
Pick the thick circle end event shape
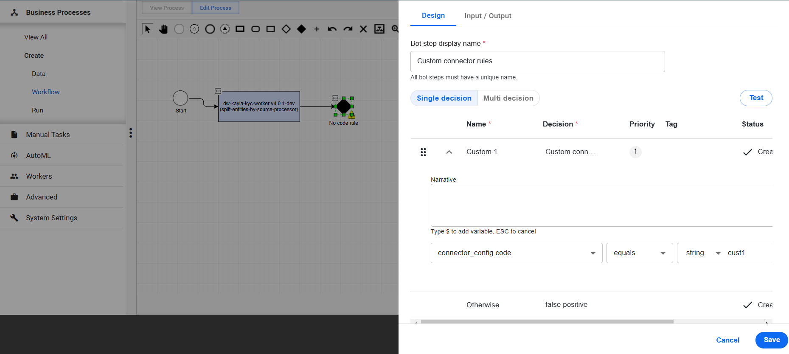(x=210, y=29)
